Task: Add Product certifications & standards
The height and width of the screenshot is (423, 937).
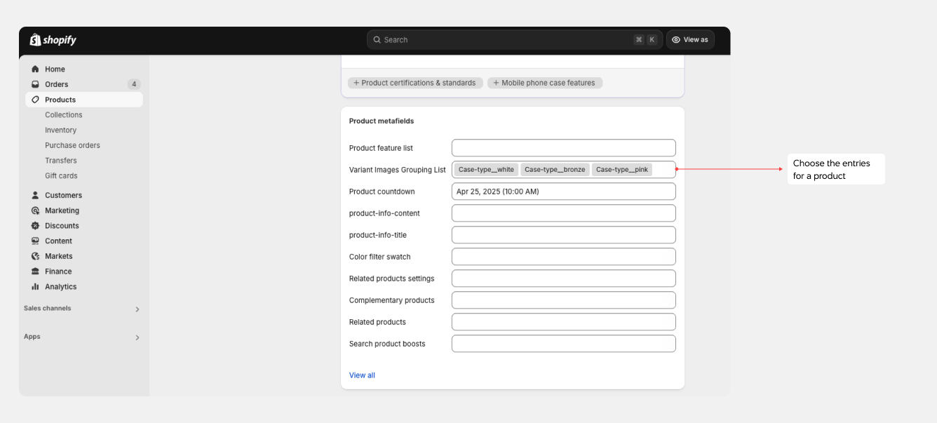Action: (415, 83)
